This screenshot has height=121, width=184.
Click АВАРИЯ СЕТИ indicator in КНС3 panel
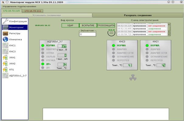tap(113, 53)
